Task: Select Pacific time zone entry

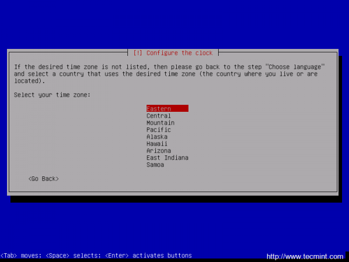Action: coord(158,130)
